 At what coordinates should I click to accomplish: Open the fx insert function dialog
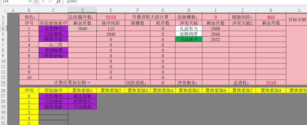pyautogui.click(x=58, y=1)
